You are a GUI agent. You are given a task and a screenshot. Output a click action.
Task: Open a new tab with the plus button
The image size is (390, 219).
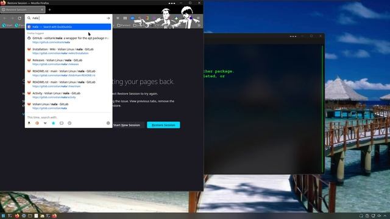click(x=49, y=10)
